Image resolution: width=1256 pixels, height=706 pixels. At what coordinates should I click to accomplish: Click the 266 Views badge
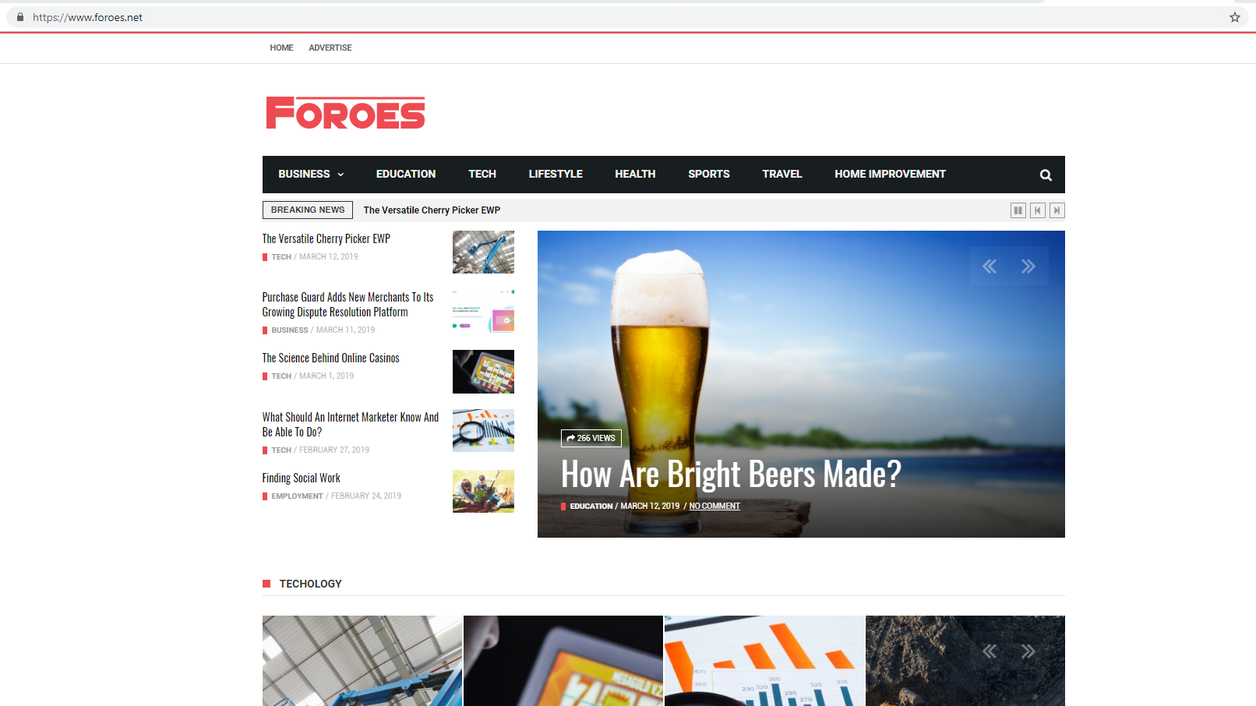(591, 438)
